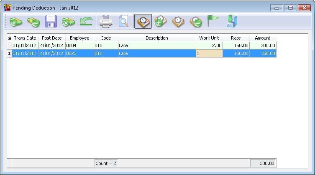Click the Work Unit field containing 1
The width and height of the screenshot is (315, 175).
pos(209,53)
